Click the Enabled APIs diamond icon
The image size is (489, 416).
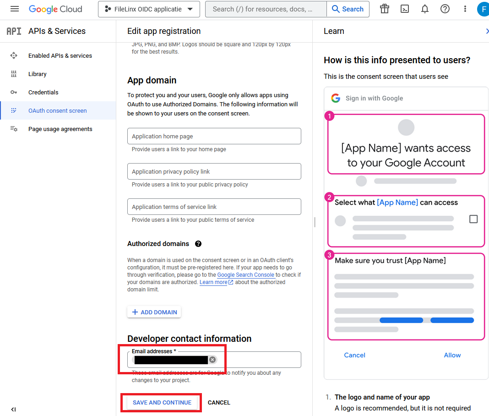(14, 55)
